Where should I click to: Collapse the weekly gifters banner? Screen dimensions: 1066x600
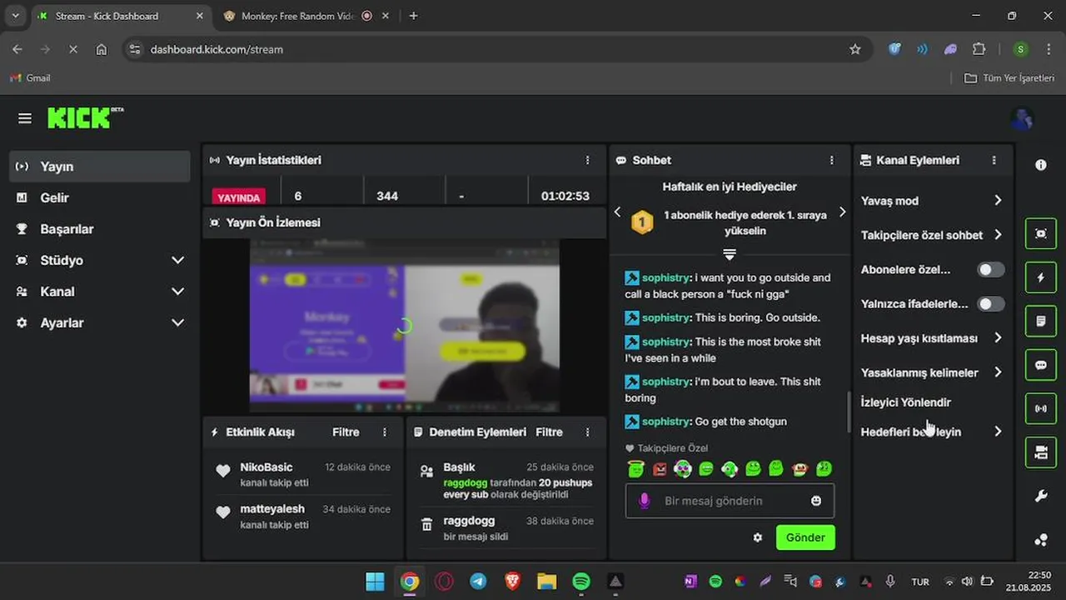[730, 253]
